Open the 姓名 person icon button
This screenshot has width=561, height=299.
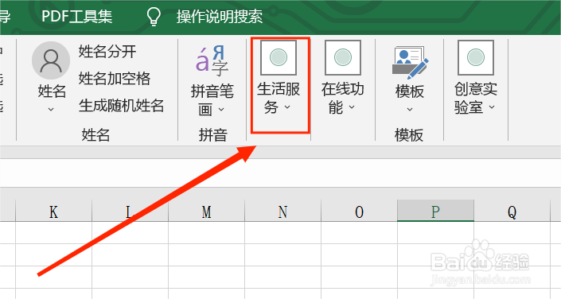pos(51,60)
